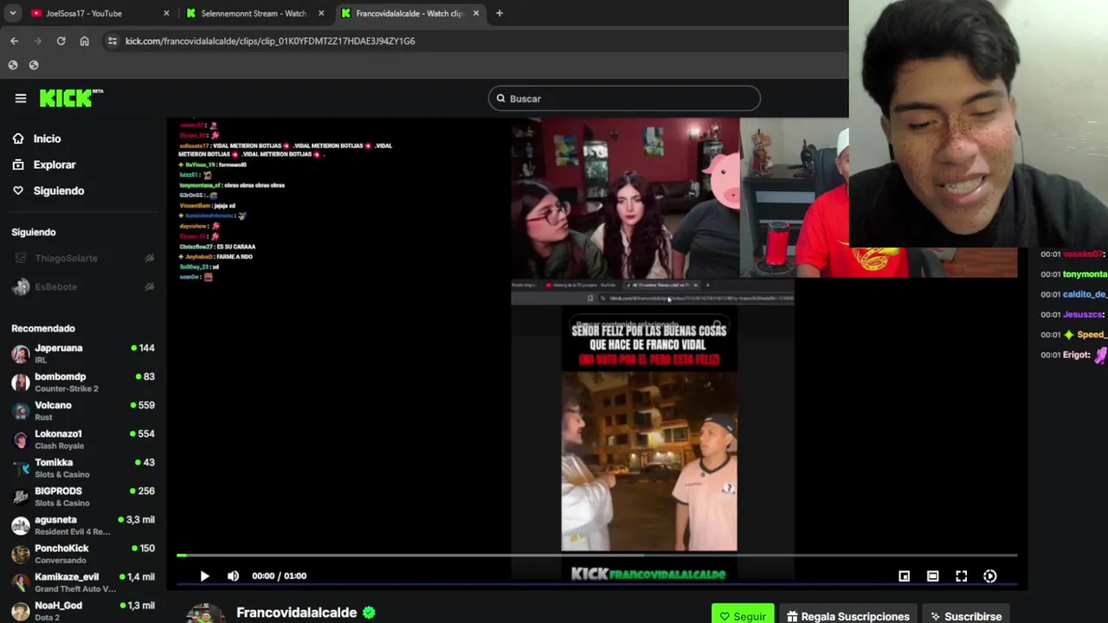Click the video progress bar
1108x623 pixels.
[x=597, y=556]
